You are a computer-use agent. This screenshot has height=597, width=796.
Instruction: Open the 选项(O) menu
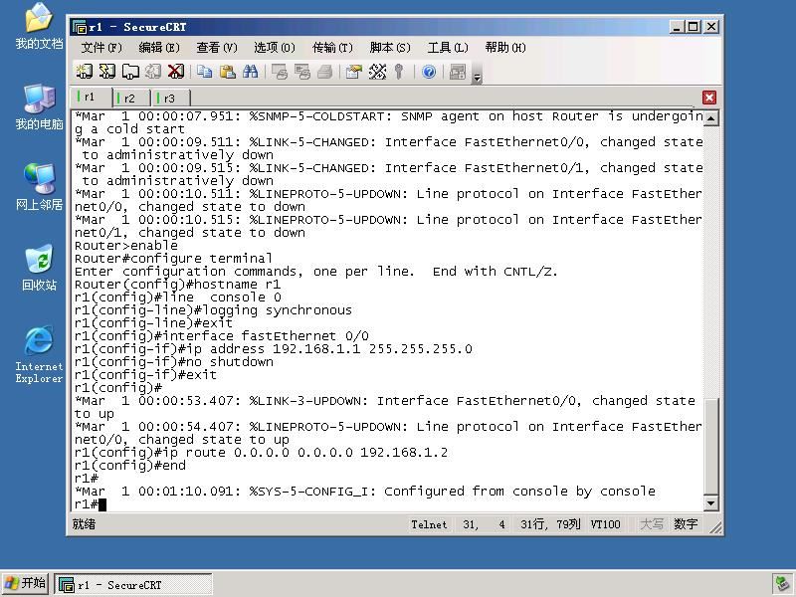(x=275, y=48)
